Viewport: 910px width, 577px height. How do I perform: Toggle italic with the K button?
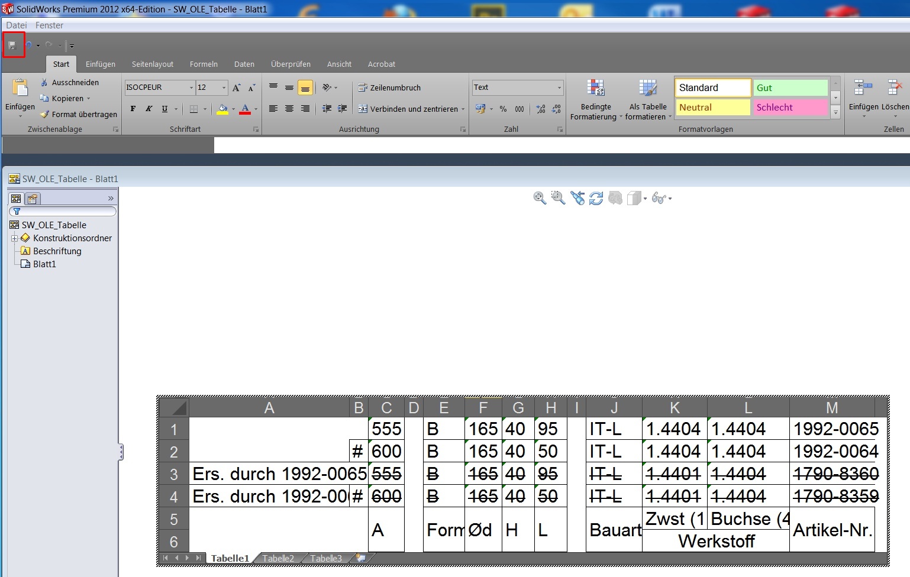(149, 109)
